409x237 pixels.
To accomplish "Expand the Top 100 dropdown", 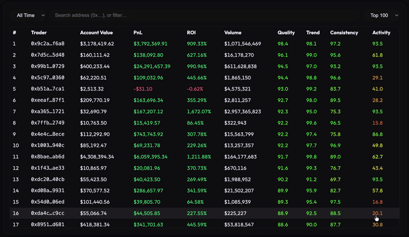I will (x=382, y=15).
